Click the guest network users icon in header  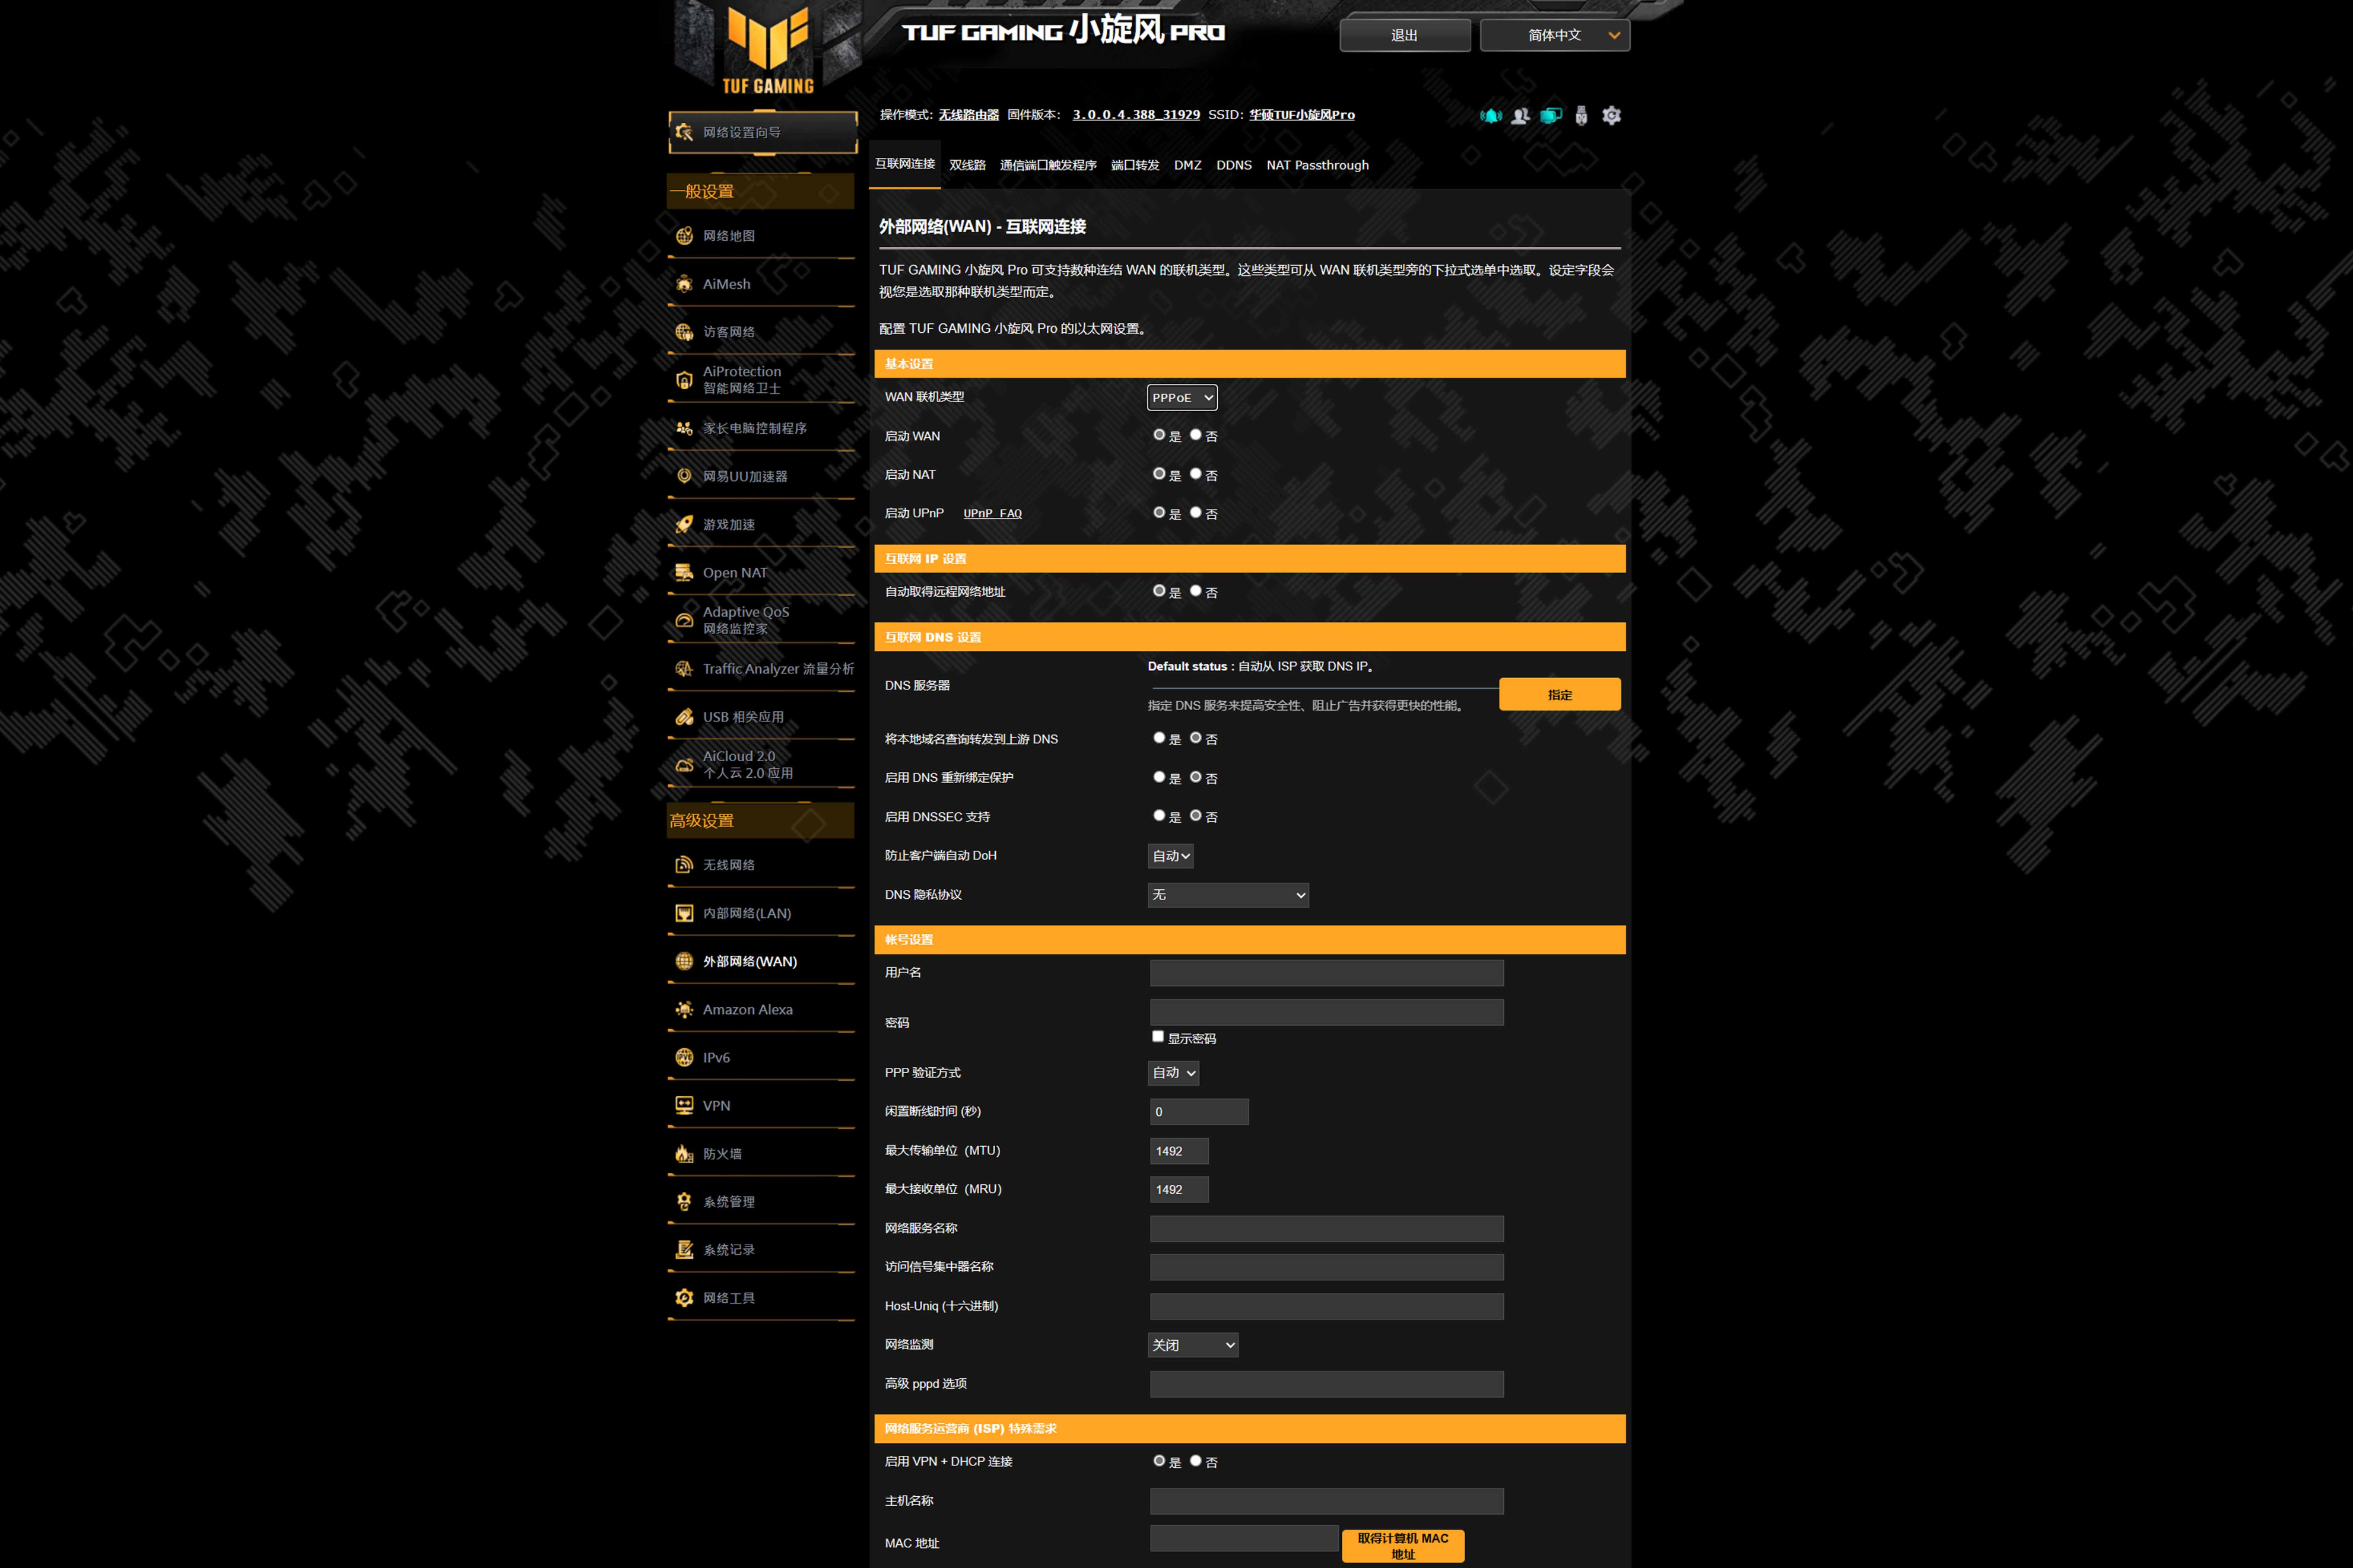[x=1520, y=116]
